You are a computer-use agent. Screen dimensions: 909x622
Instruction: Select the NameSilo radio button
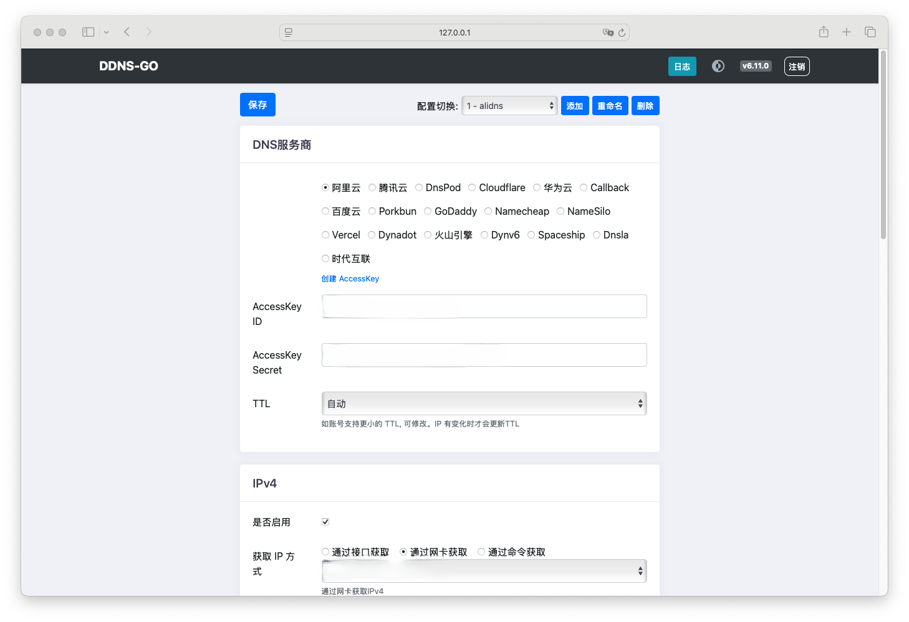click(560, 211)
